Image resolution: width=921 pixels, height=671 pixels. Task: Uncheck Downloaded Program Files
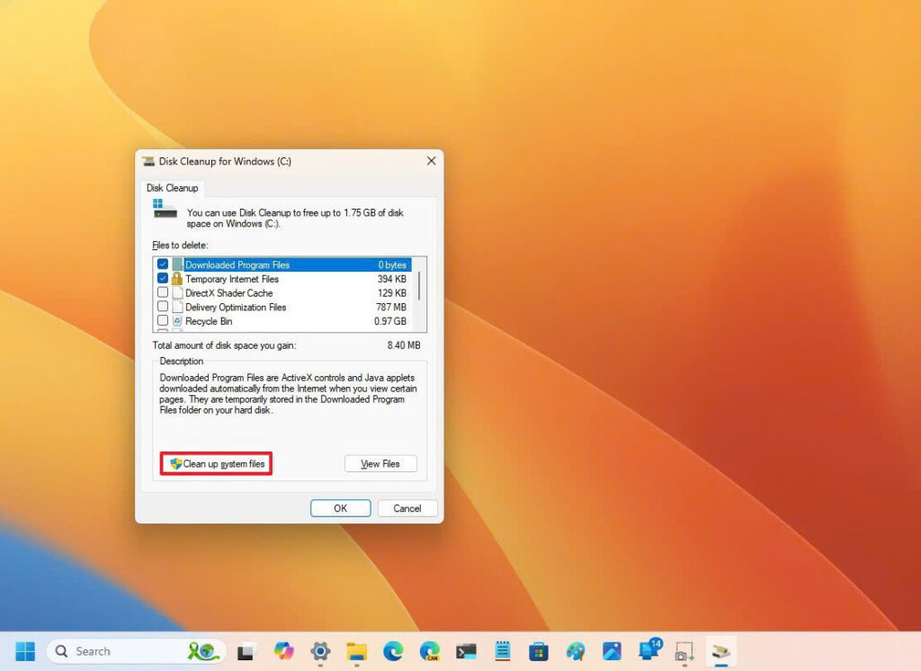tap(162, 264)
